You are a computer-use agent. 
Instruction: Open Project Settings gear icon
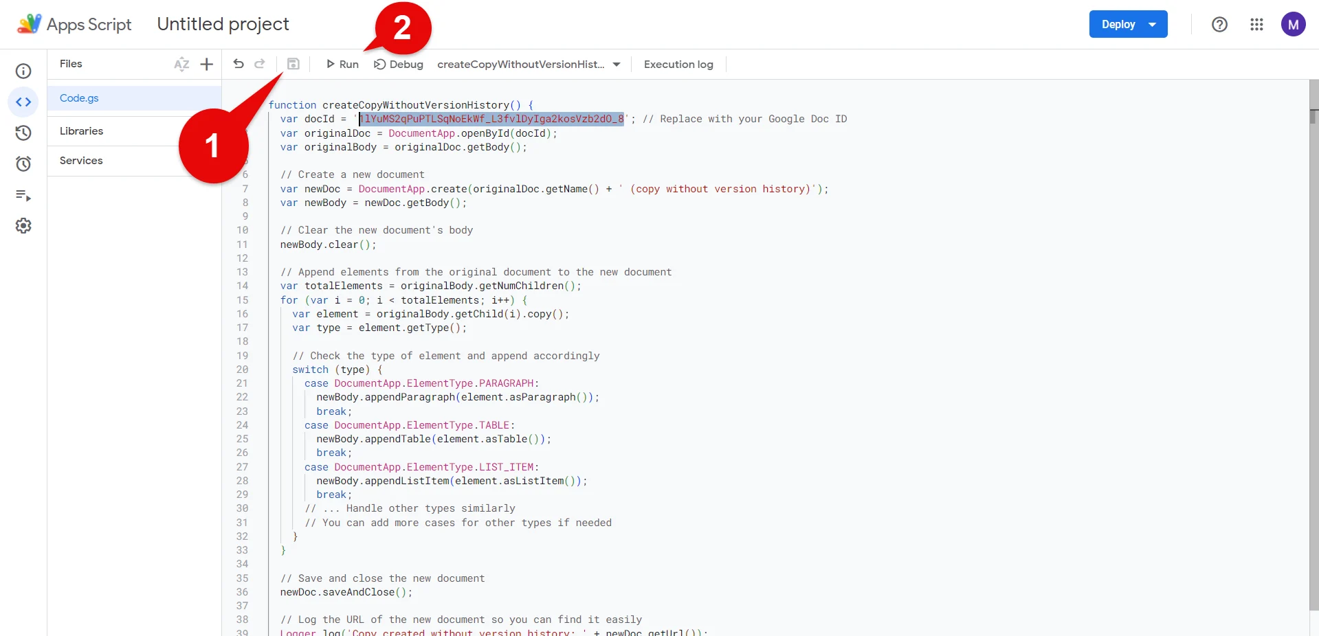click(x=23, y=226)
